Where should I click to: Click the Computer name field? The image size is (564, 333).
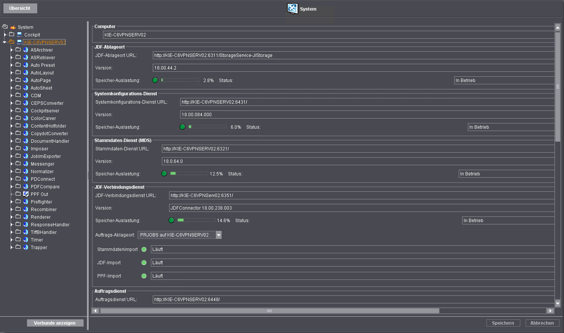pyautogui.click(x=328, y=35)
